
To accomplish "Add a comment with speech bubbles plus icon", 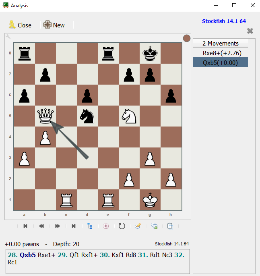I will coord(154,226).
